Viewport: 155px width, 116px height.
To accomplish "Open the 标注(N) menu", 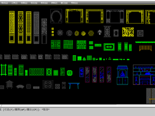I will coord(34,3).
